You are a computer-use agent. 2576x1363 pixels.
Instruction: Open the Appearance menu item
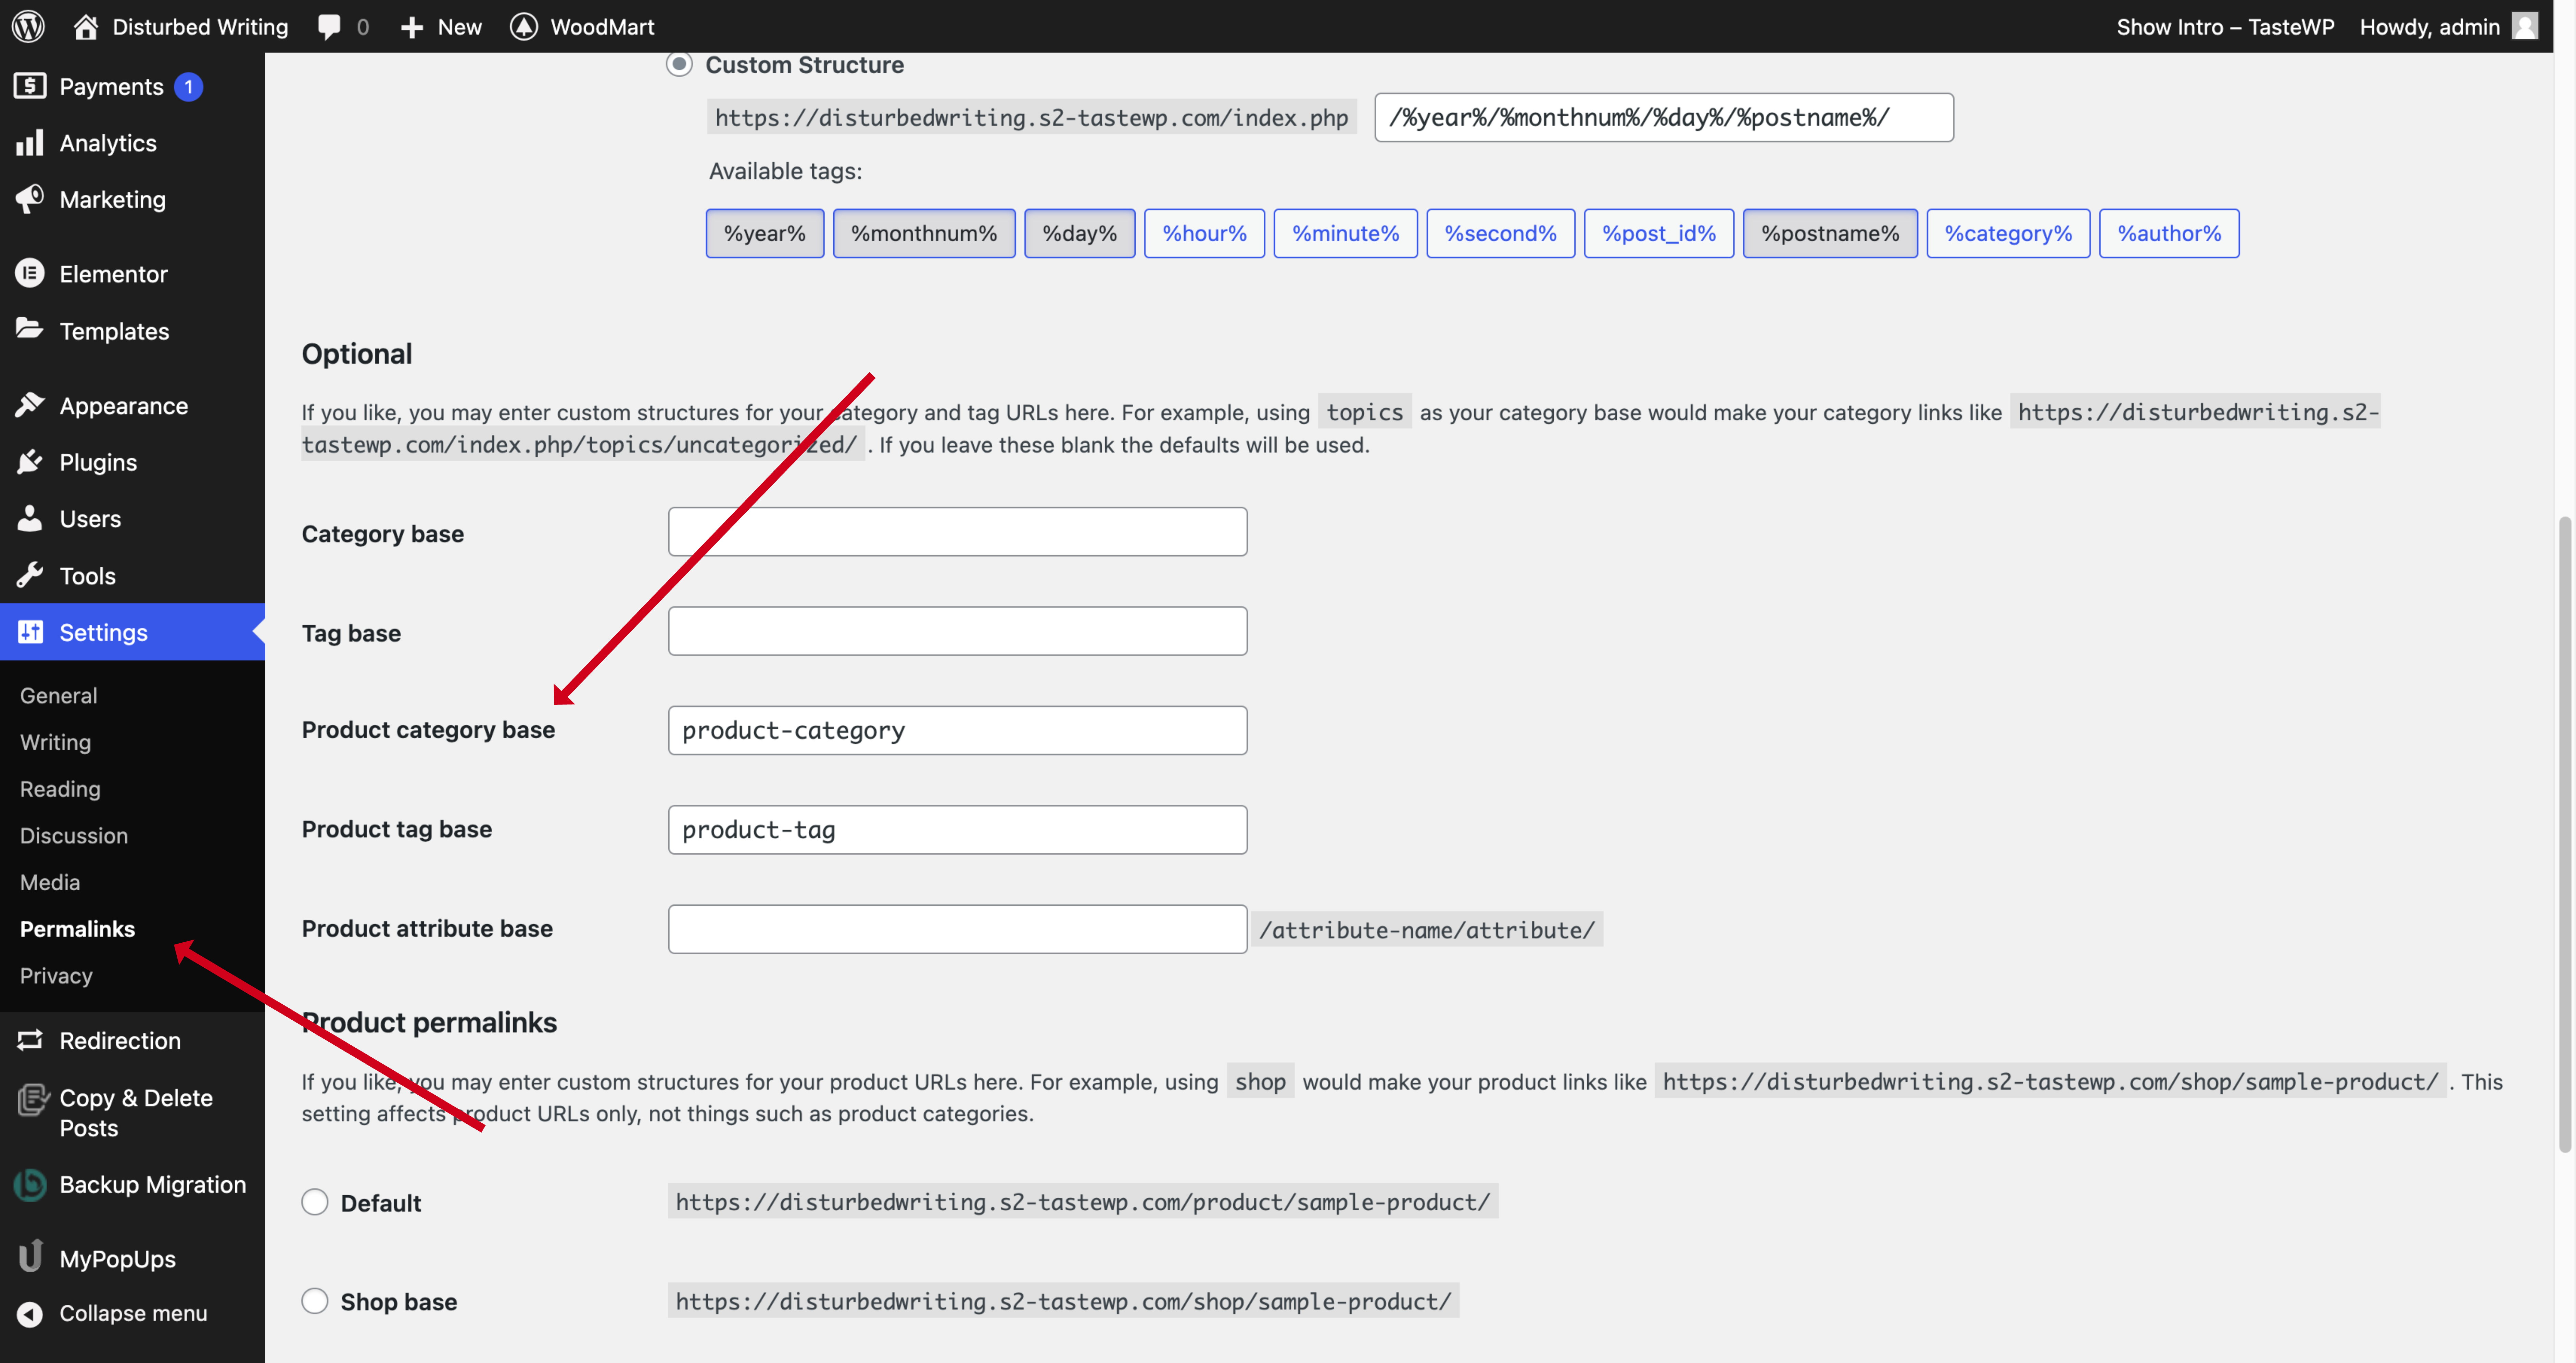[x=132, y=406]
